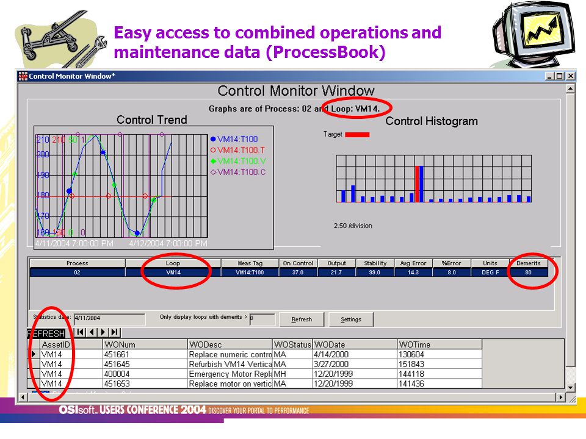The image size is (586, 439).
Task: Click the Refresh button beside demerits filter
Action: [302, 319]
